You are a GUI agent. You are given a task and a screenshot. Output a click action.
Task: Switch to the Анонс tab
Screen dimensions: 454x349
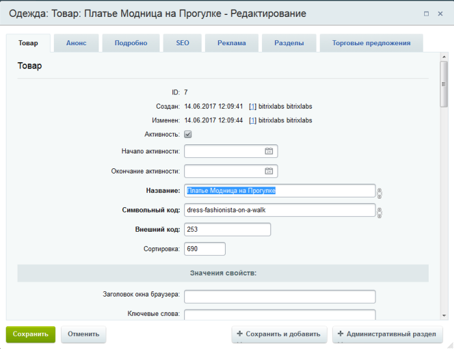[x=76, y=43]
